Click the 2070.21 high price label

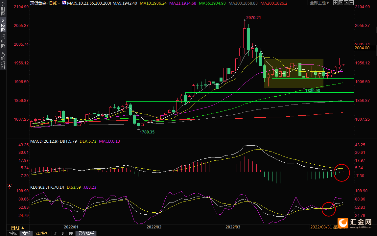pyautogui.click(x=253, y=17)
